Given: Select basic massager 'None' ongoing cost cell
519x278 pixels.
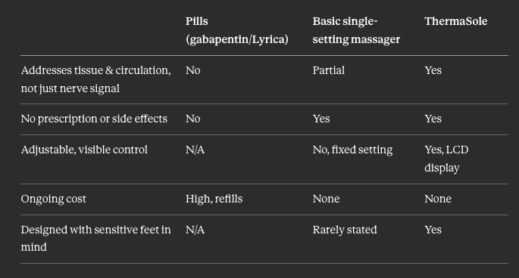Looking at the screenshot, I should 326,199.
